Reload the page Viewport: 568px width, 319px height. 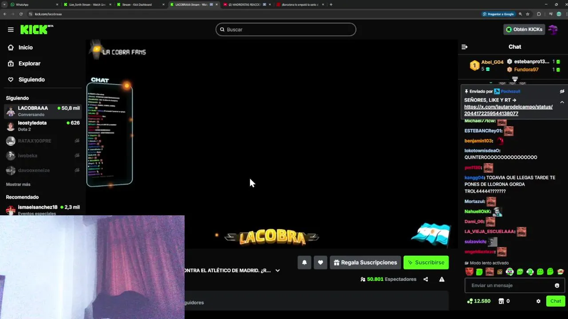(21, 14)
